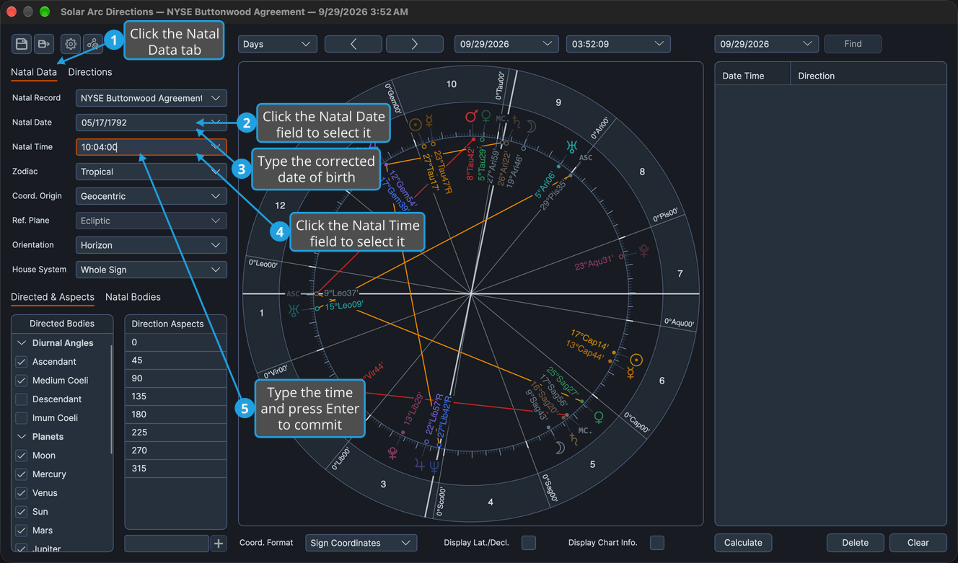Switch to the Natal Data tab
Image resolution: width=958 pixels, height=563 pixels.
(x=34, y=72)
